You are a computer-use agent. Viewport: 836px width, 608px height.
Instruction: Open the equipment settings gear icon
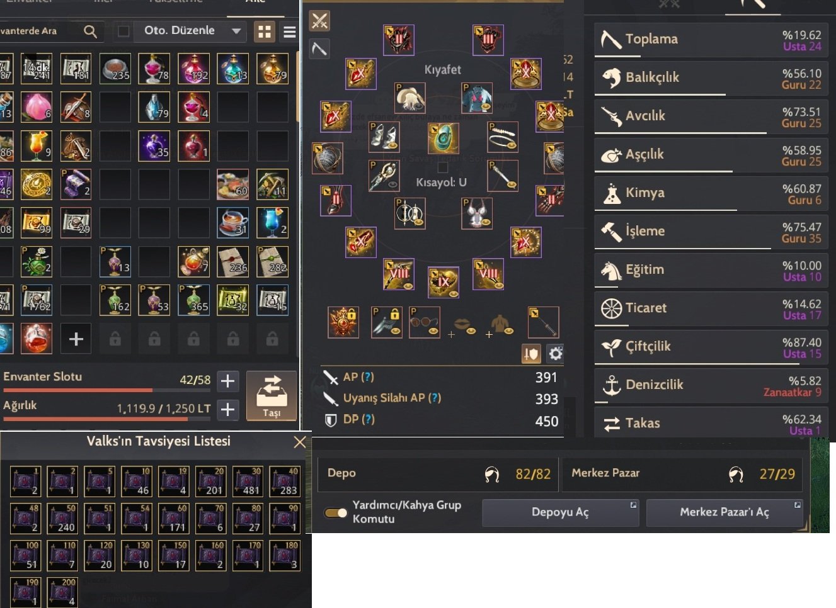point(555,354)
